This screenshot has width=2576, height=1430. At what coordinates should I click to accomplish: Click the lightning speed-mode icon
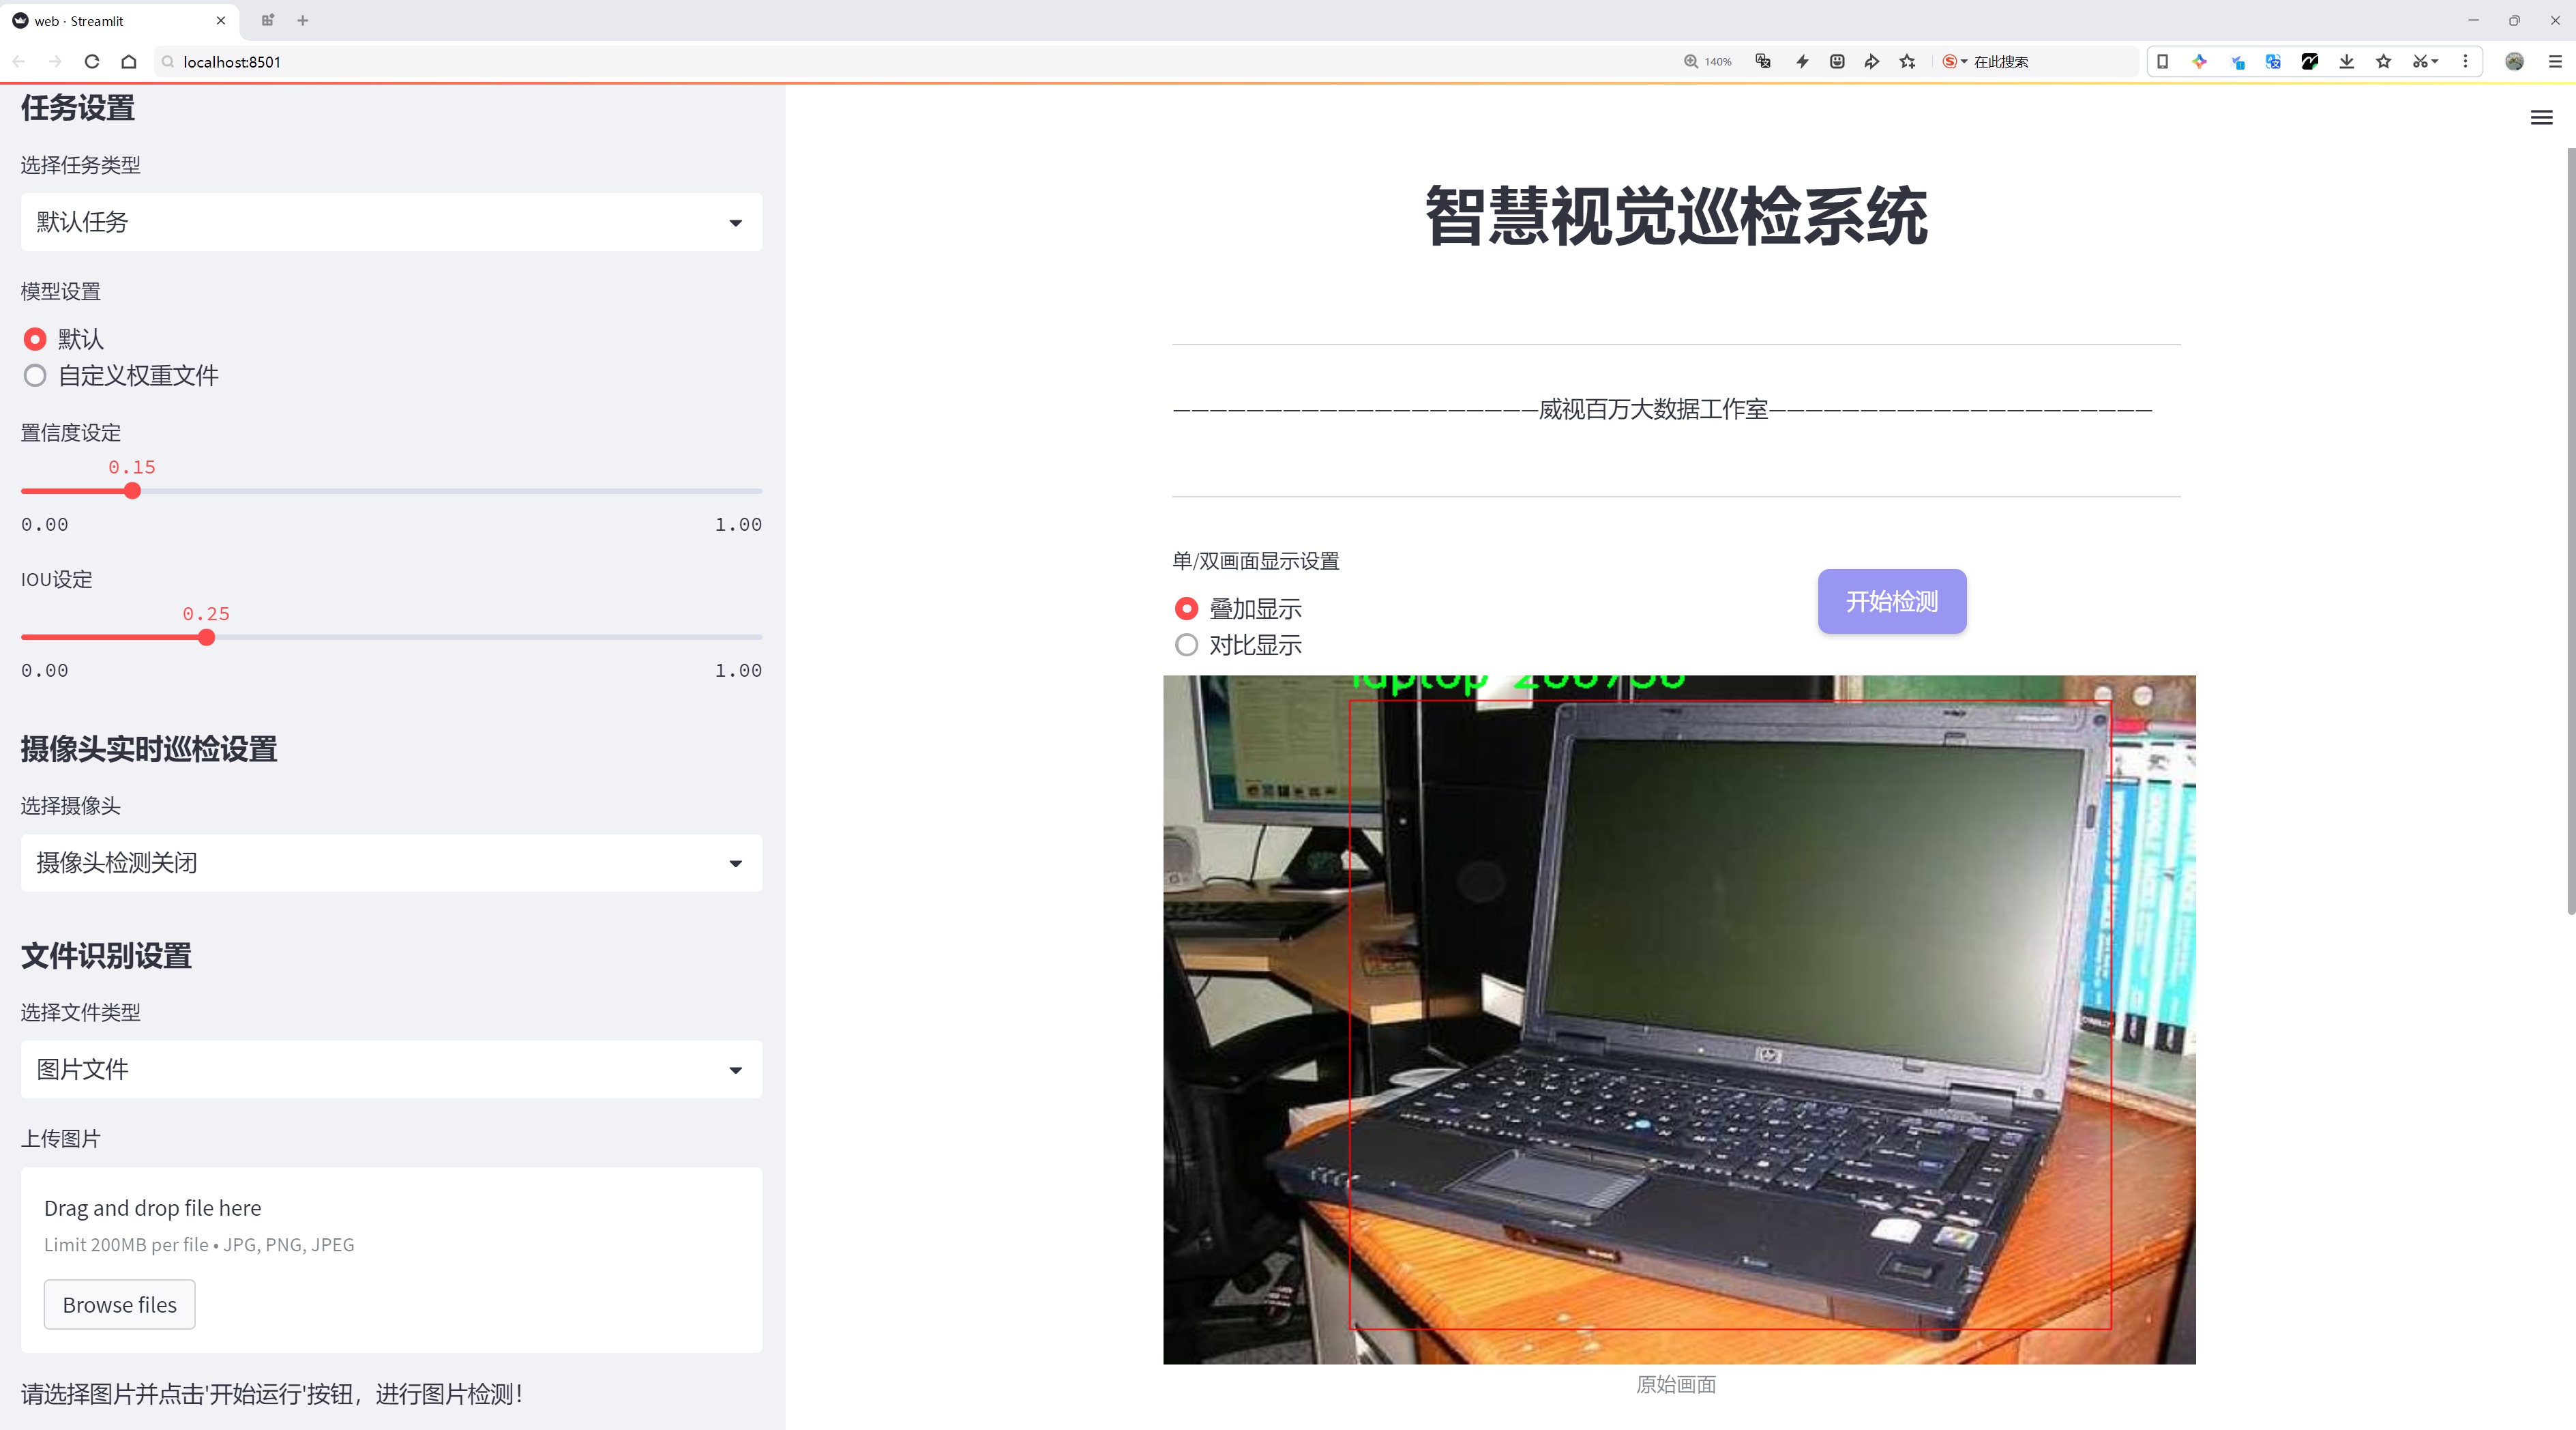tap(1802, 62)
